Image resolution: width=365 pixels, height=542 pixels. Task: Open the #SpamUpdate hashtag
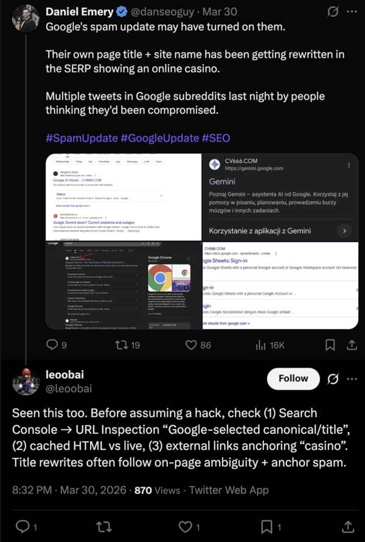tap(82, 138)
